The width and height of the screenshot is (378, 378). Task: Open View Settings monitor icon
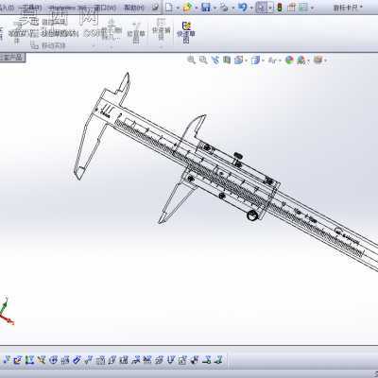[x=318, y=60]
